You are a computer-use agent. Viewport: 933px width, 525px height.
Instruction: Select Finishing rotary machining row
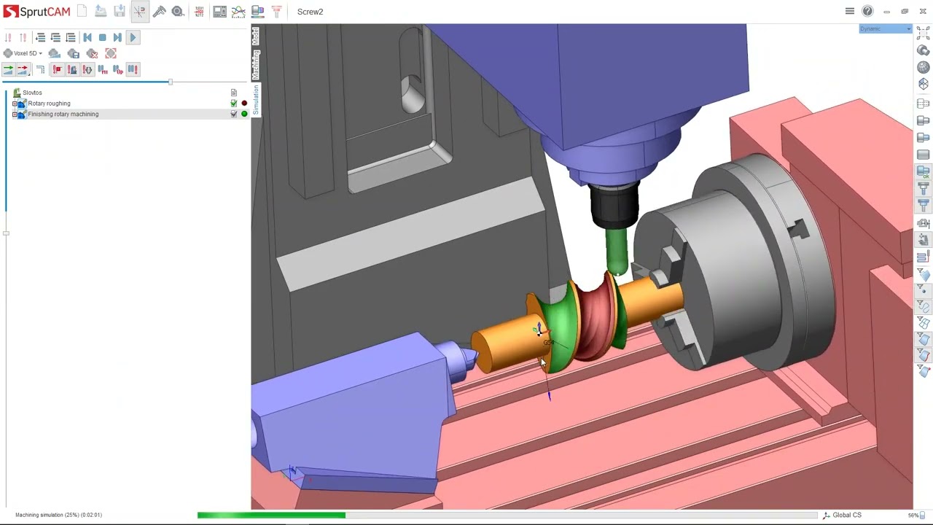pyautogui.click(x=125, y=114)
